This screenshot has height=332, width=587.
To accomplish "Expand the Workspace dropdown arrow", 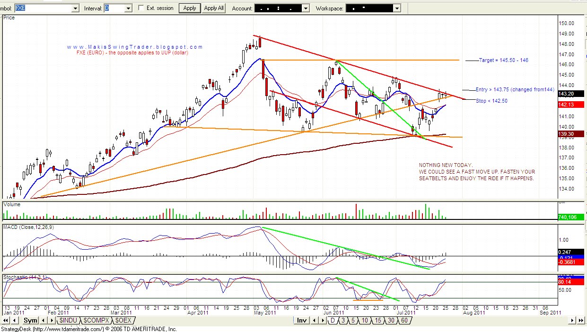I will coord(397,9).
